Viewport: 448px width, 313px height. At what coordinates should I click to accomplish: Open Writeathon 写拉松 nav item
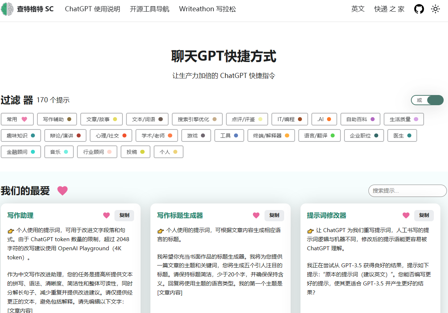pos(207,9)
